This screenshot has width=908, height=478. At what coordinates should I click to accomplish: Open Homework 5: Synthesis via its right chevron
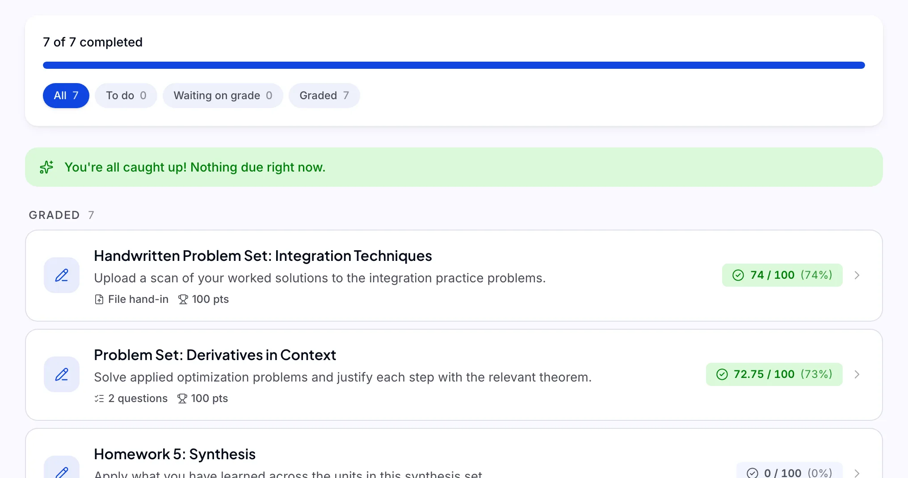click(x=857, y=473)
